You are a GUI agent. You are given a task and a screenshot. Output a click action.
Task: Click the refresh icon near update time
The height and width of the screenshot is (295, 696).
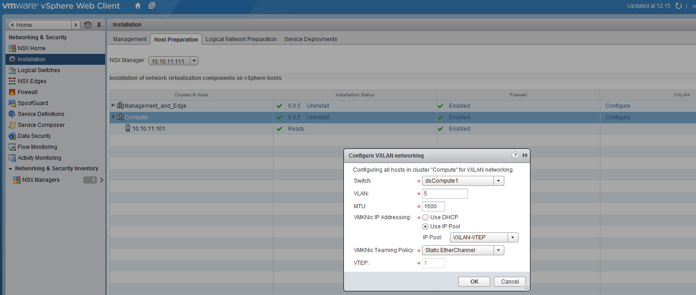pyautogui.click(x=679, y=6)
